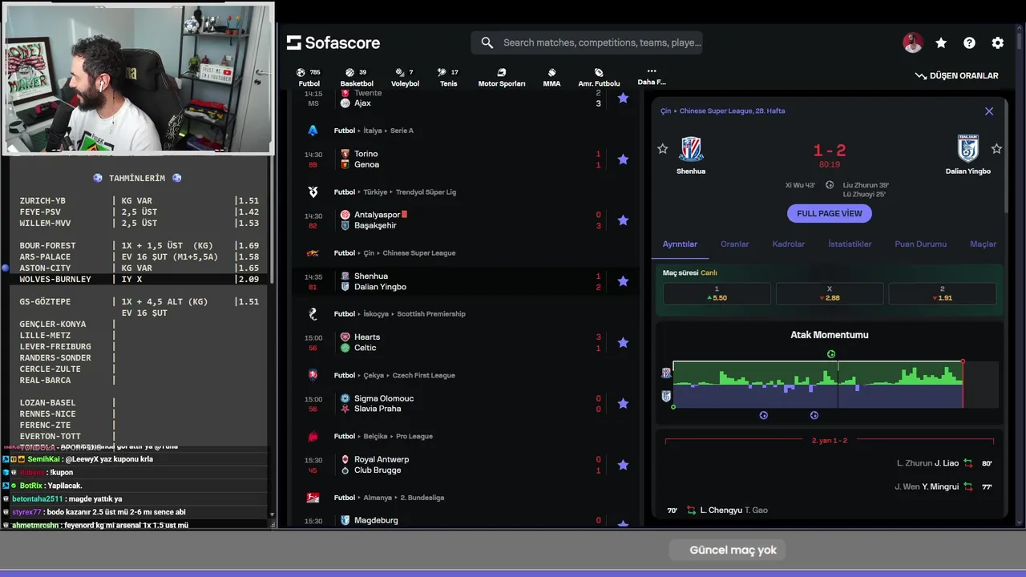Image resolution: width=1026 pixels, height=577 pixels.
Task: Toggle favorite star for Antalyaspor-Başakşehir match
Action: [x=623, y=220]
